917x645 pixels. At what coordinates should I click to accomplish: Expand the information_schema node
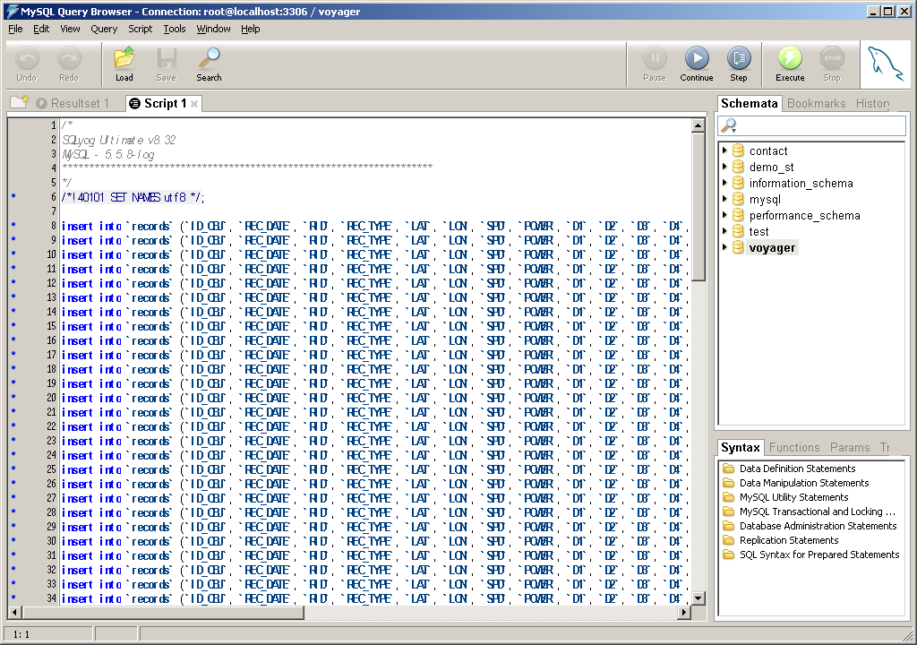click(x=724, y=183)
